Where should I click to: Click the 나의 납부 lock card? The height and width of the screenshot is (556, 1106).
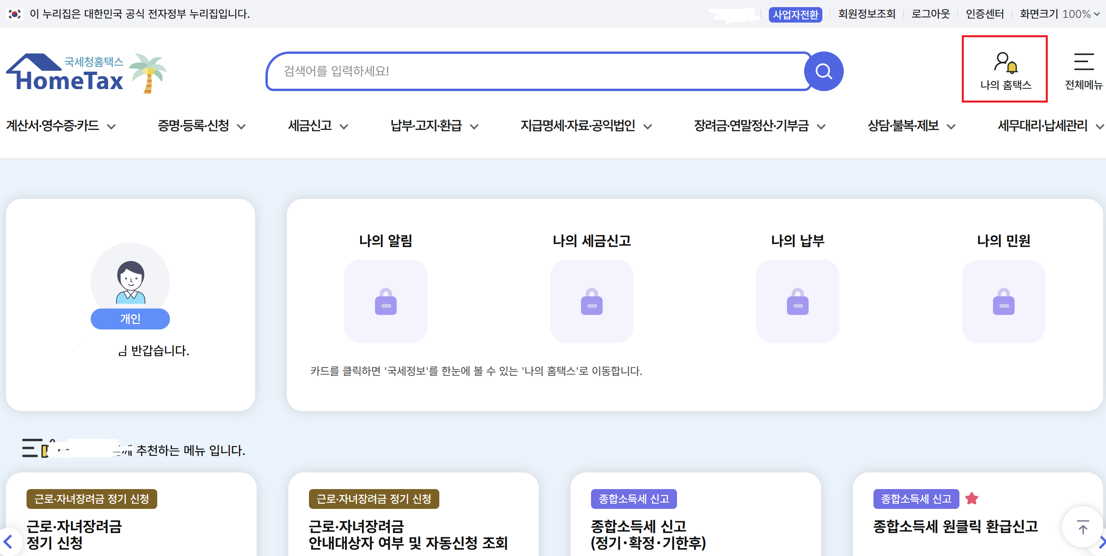(797, 301)
